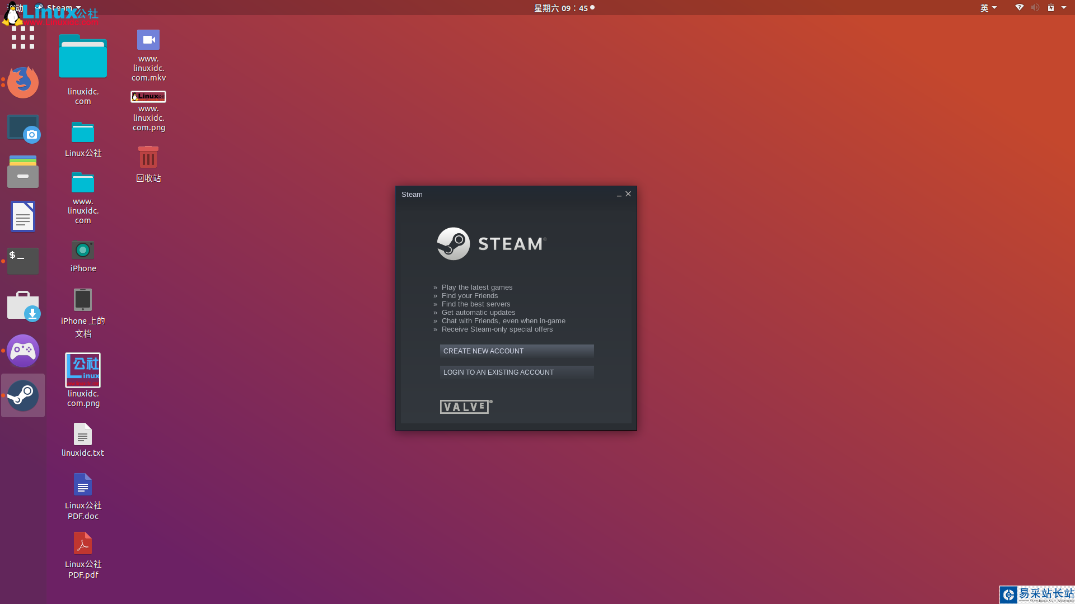Click the purple game controller dock icon

pyautogui.click(x=23, y=351)
